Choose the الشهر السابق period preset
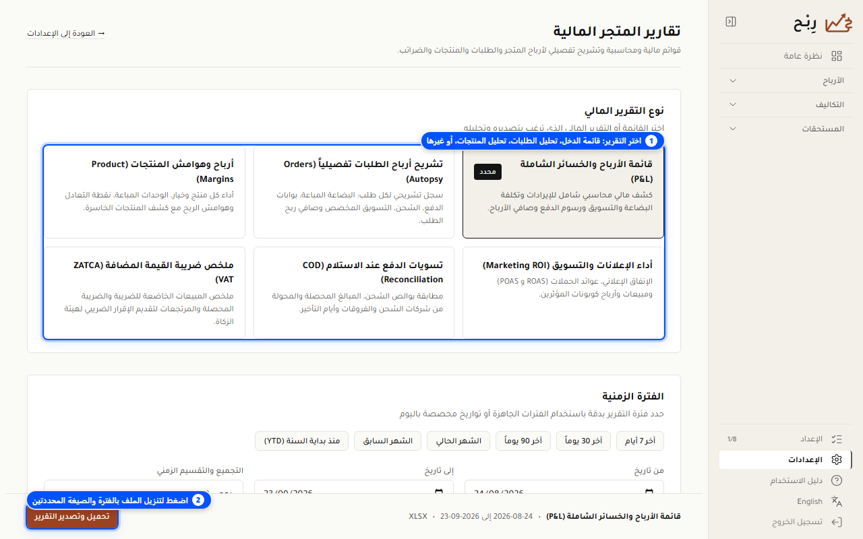The height and width of the screenshot is (539, 863). 388,441
